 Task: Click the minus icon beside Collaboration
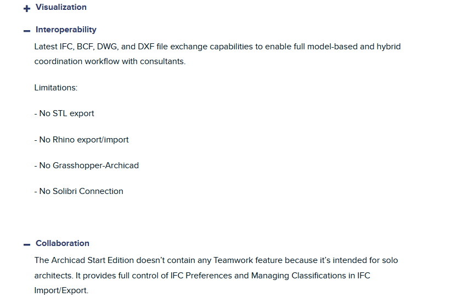(26, 244)
